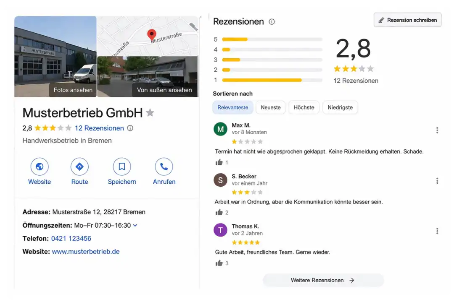This screenshot has height=302, width=454.
Task: Click the Anrufen phone icon
Action: pyautogui.click(x=164, y=167)
